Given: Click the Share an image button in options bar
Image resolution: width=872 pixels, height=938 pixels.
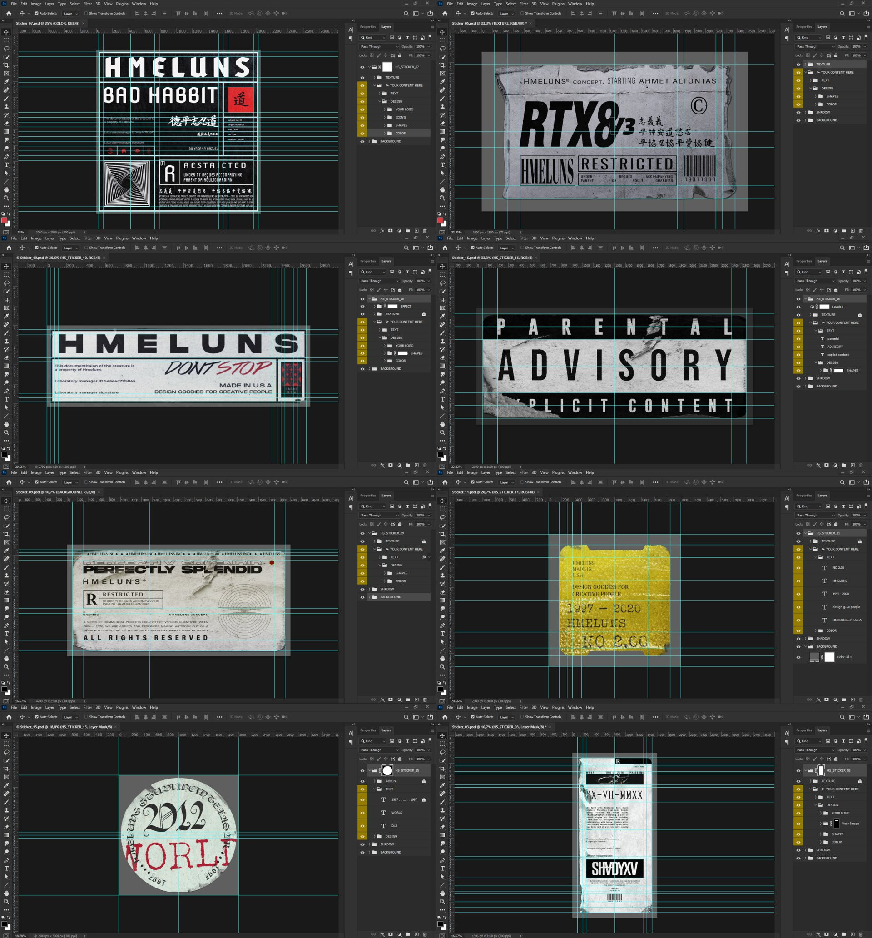Looking at the screenshot, I should tap(429, 13).
